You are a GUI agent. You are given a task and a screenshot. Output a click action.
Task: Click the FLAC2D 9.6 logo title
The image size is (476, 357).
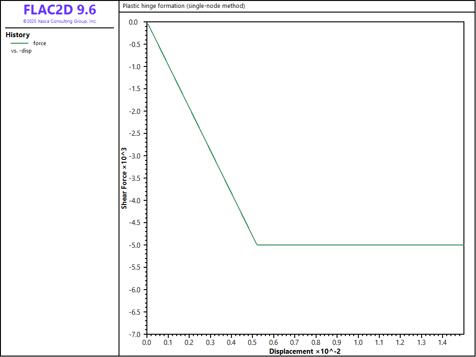point(59,10)
